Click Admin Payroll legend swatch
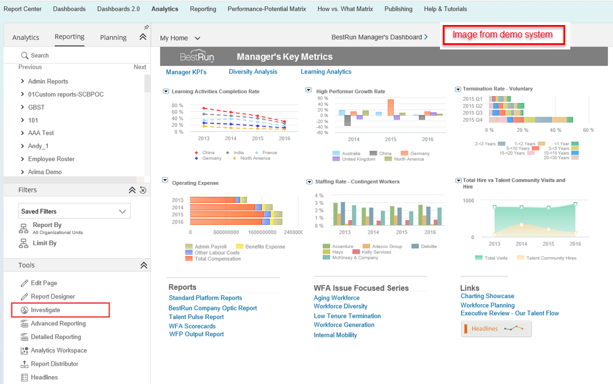613x384 pixels. [x=189, y=246]
